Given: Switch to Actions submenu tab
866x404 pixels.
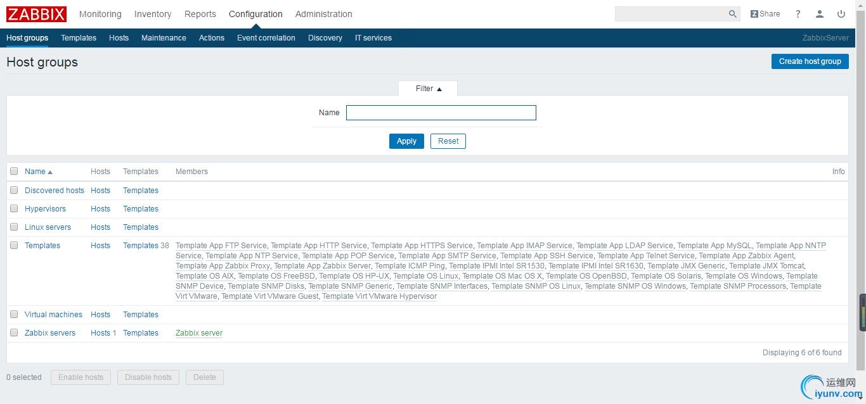Looking at the screenshot, I should coord(212,38).
